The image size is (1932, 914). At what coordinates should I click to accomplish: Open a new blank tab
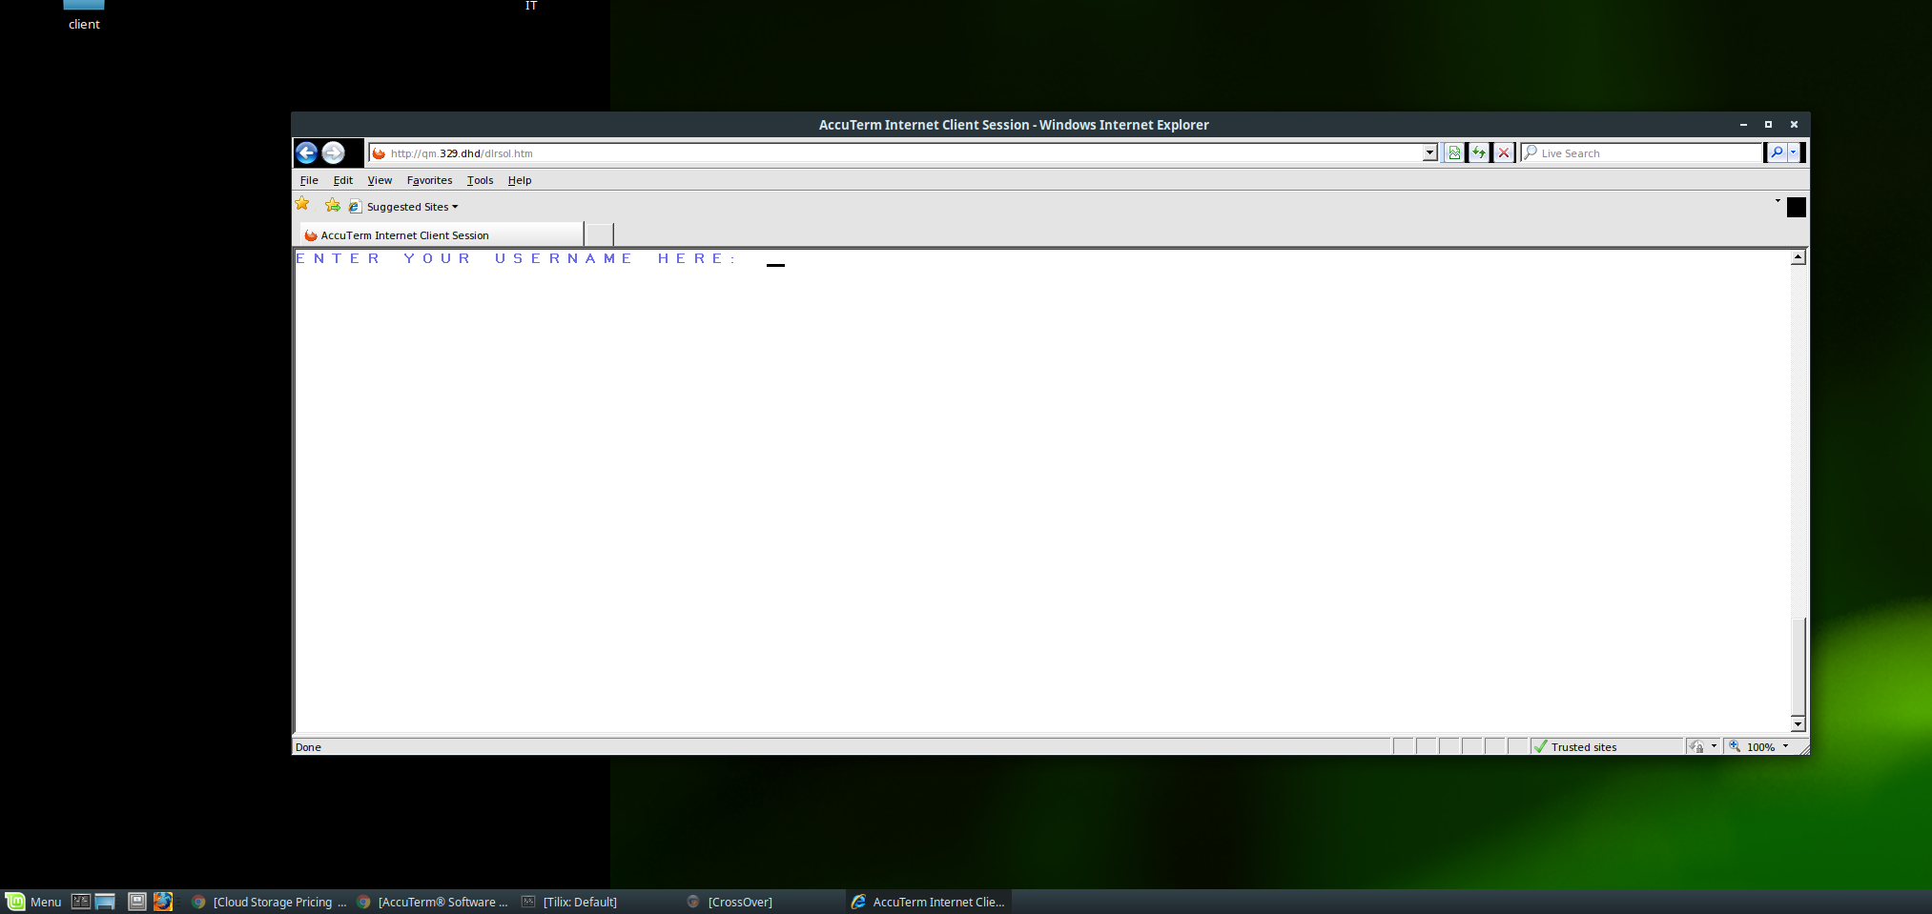599,235
